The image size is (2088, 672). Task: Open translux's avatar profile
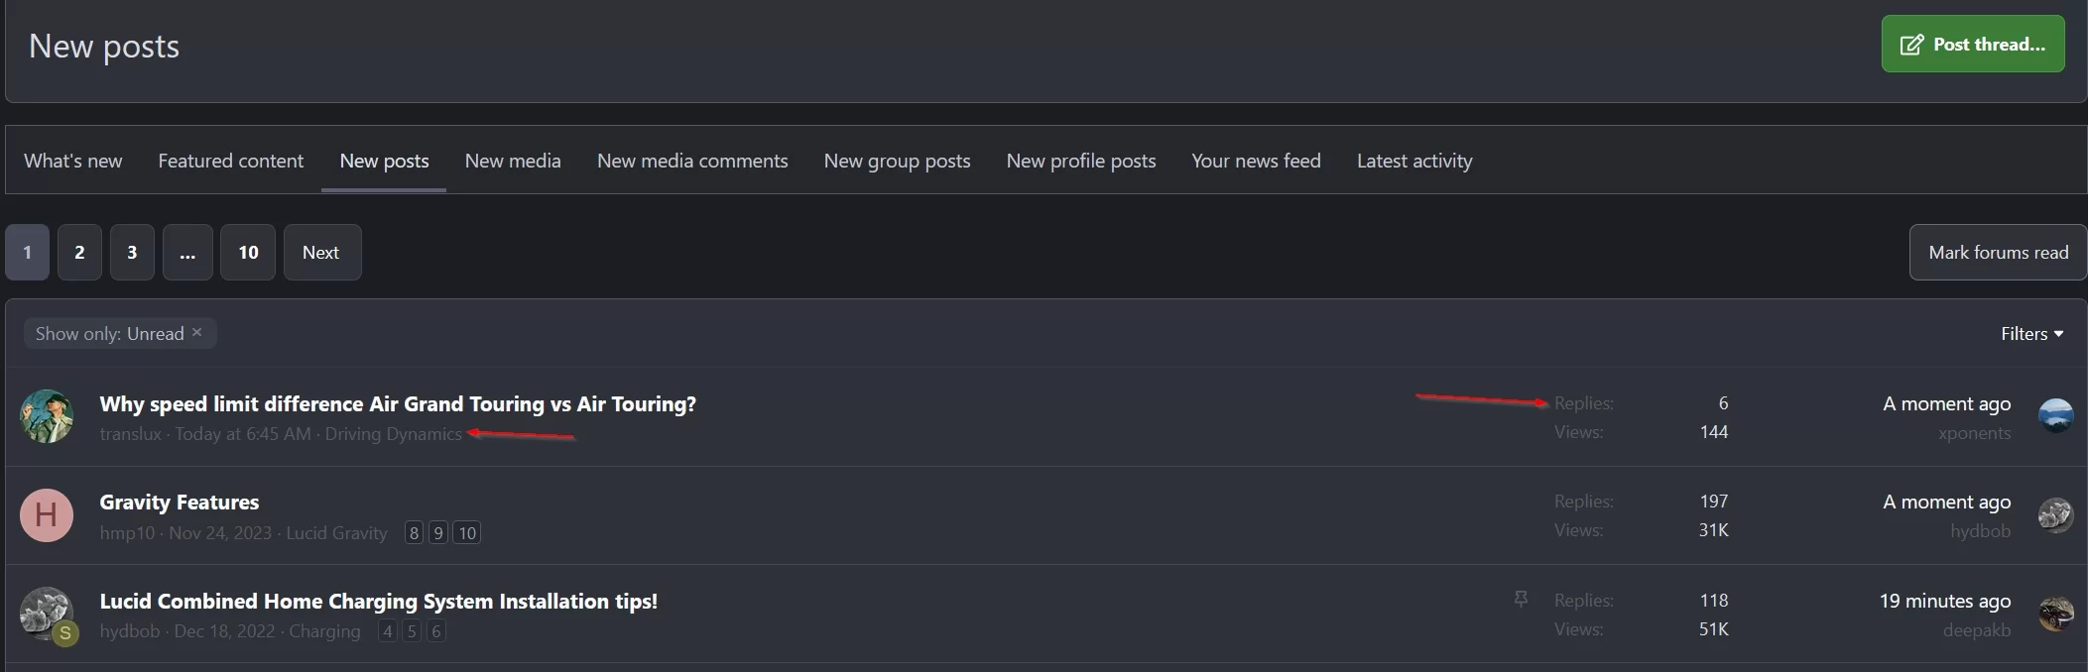pyautogui.click(x=47, y=416)
